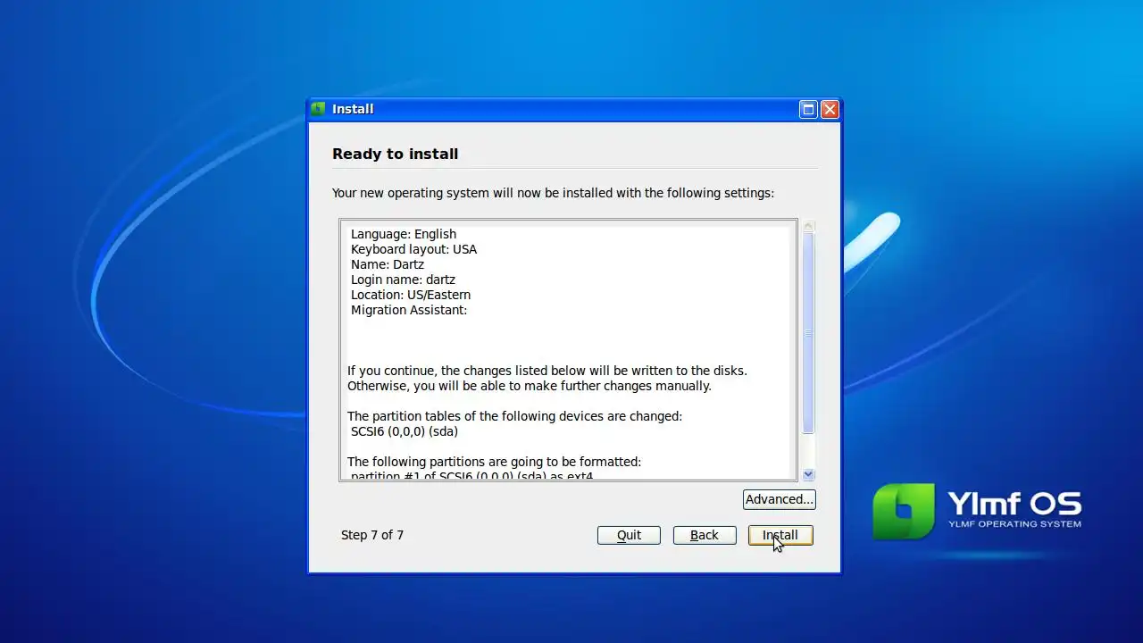Click the Ylmf OS green logo on desktop
The width and height of the screenshot is (1143, 643).
pos(904,512)
